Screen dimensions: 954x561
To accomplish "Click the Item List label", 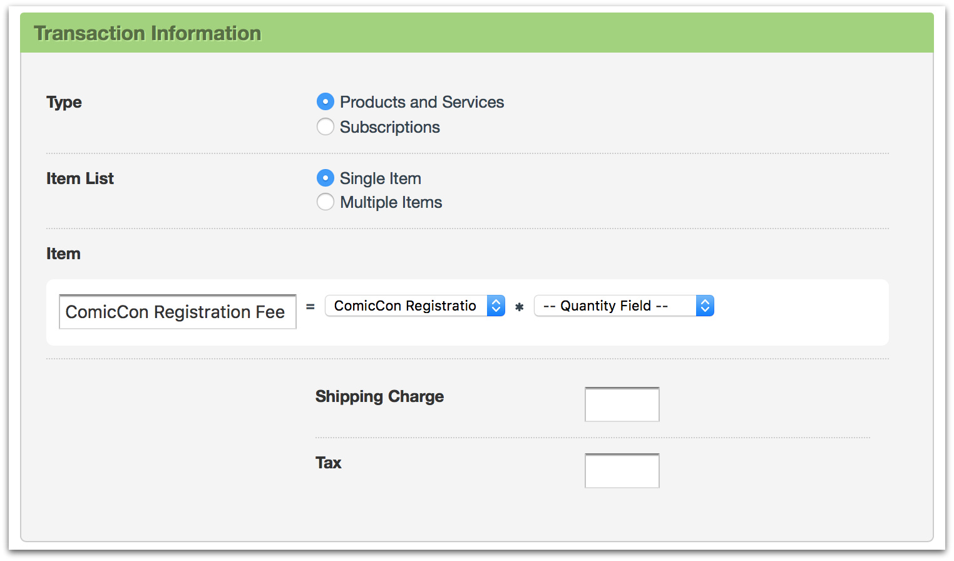I will click(x=80, y=178).
